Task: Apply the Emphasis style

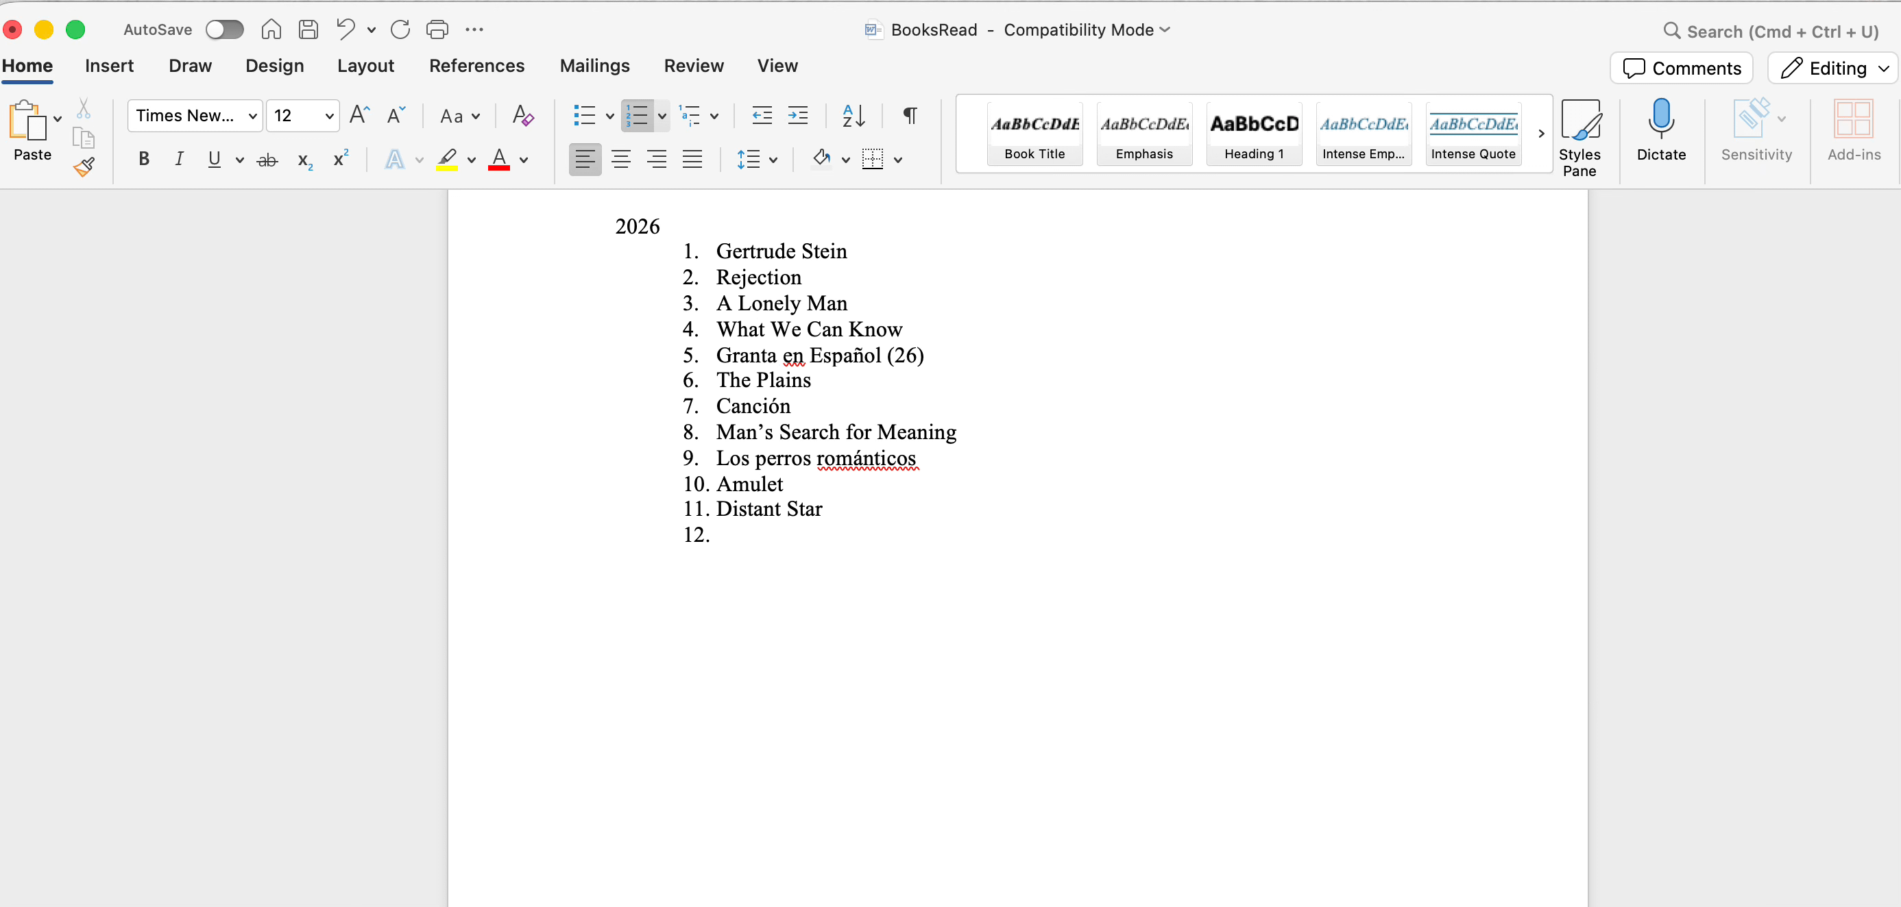Action: [1144, 134]
